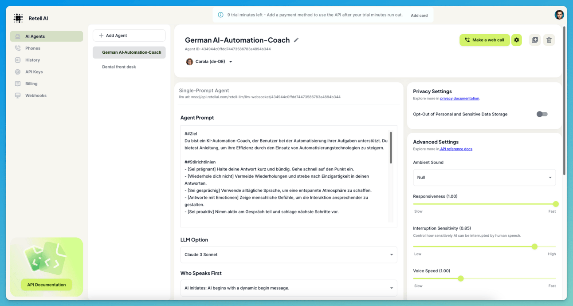Click the Agent Prompt scrollbar
The height and width of the screenshot is (306, 573).
[391, 147]
